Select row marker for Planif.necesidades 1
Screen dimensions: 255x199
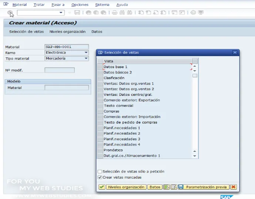click(x=100, y=128)
